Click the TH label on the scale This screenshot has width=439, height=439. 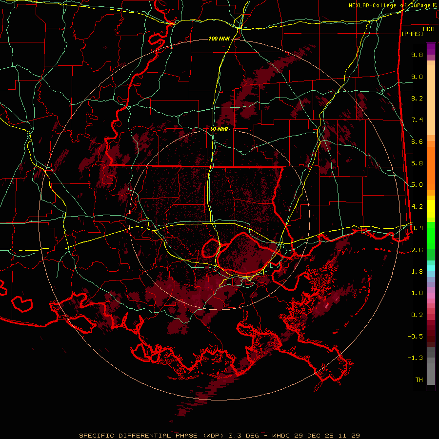coord(419,380)
